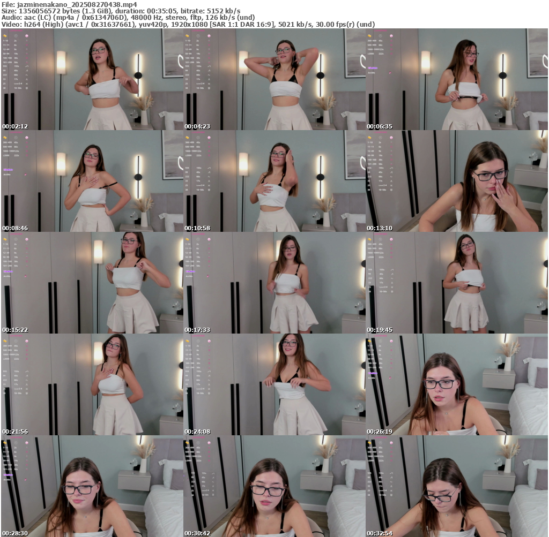This screenshot has height=537, width=549.
Task: Select the 00:30:42 thumbnail
Action: 274,486
